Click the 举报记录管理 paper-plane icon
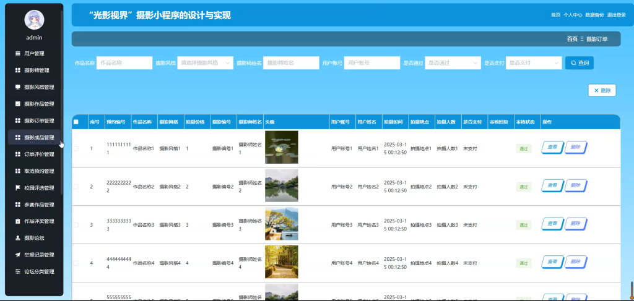 (x=18, y=255)
